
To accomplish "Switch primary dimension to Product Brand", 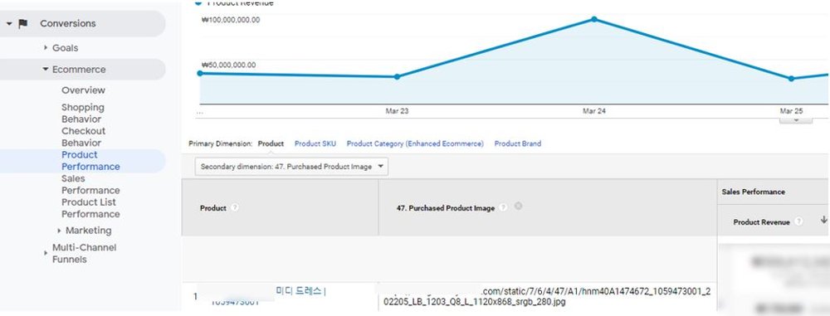I will [x=518, y=143].
